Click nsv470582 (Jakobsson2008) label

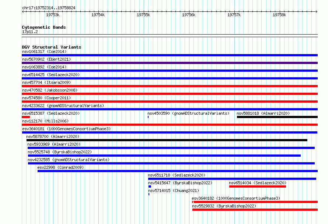[50, 90]
